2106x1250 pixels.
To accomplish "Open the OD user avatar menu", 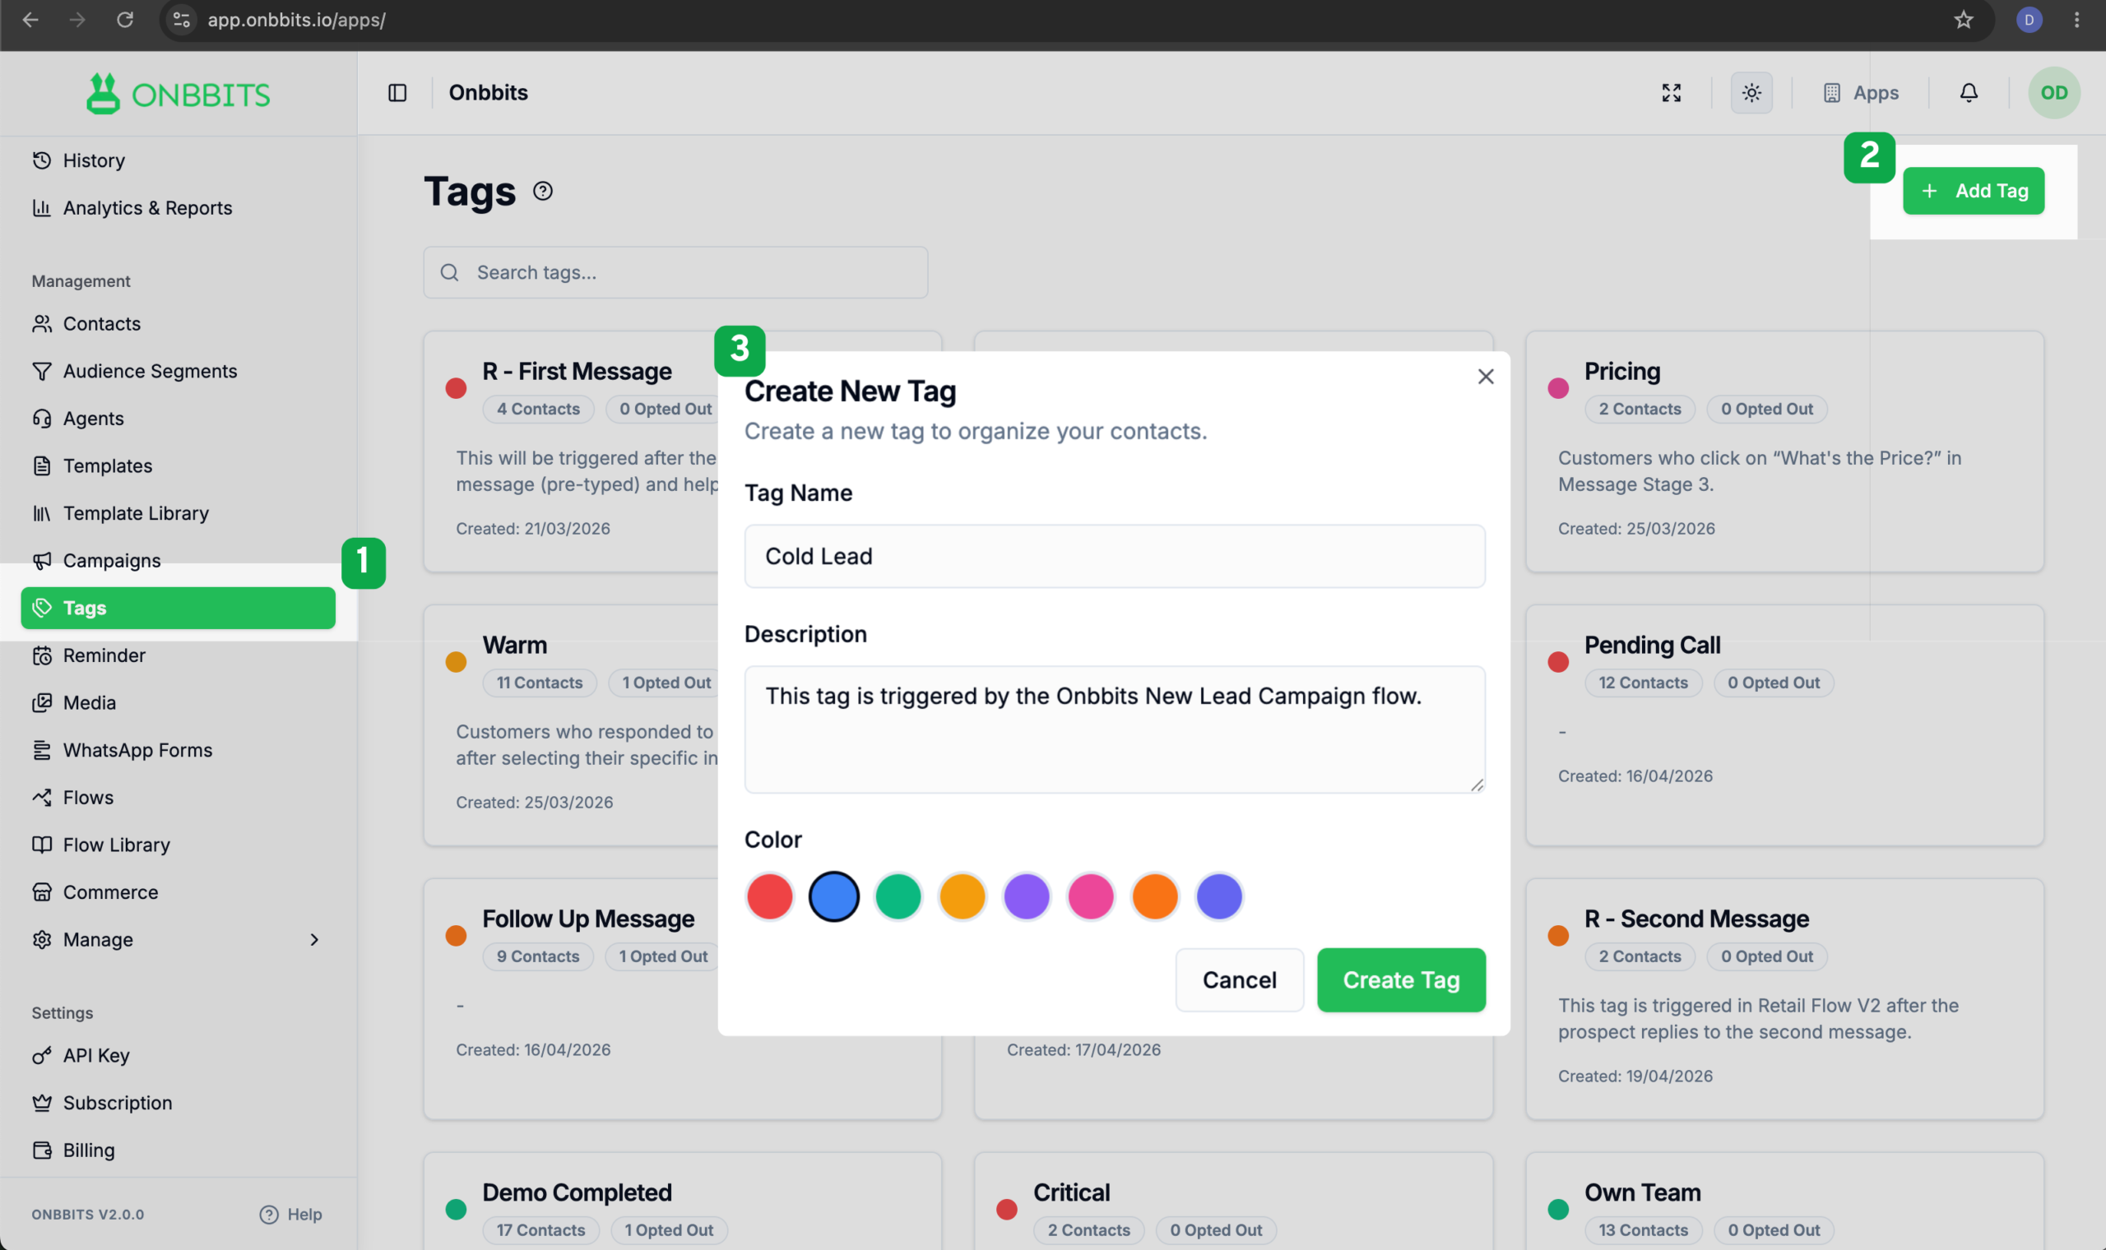I will (2054, 93).
